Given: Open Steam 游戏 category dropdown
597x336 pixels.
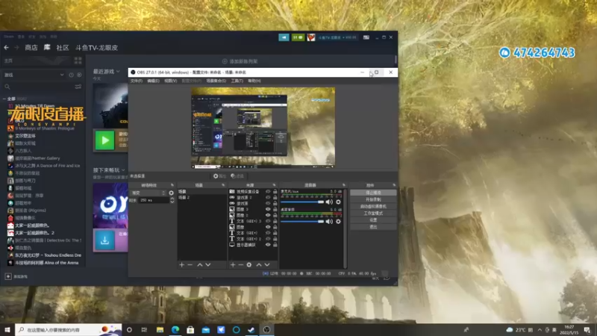Looking at the screenshot, I should [34, 75].
